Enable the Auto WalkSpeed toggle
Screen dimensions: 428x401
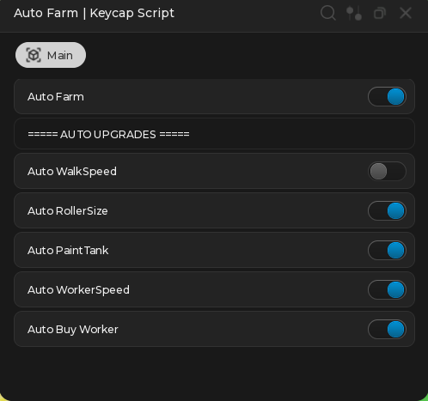387,172
